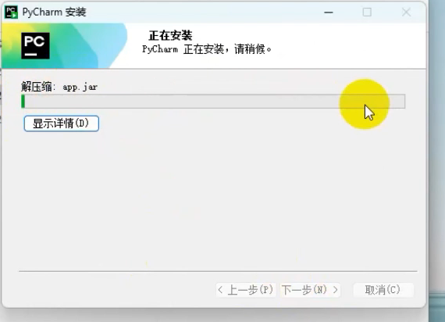Click the 显示详情(D) button

(62, 123)
